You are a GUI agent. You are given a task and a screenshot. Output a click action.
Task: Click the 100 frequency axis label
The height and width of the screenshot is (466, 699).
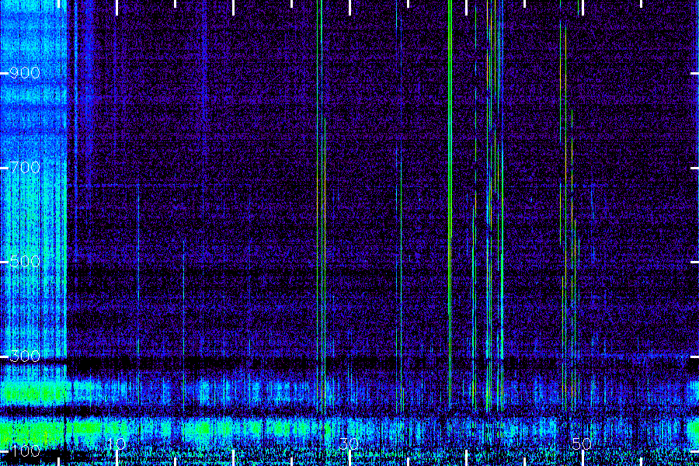pyautogui.click(x=25, y=450)
